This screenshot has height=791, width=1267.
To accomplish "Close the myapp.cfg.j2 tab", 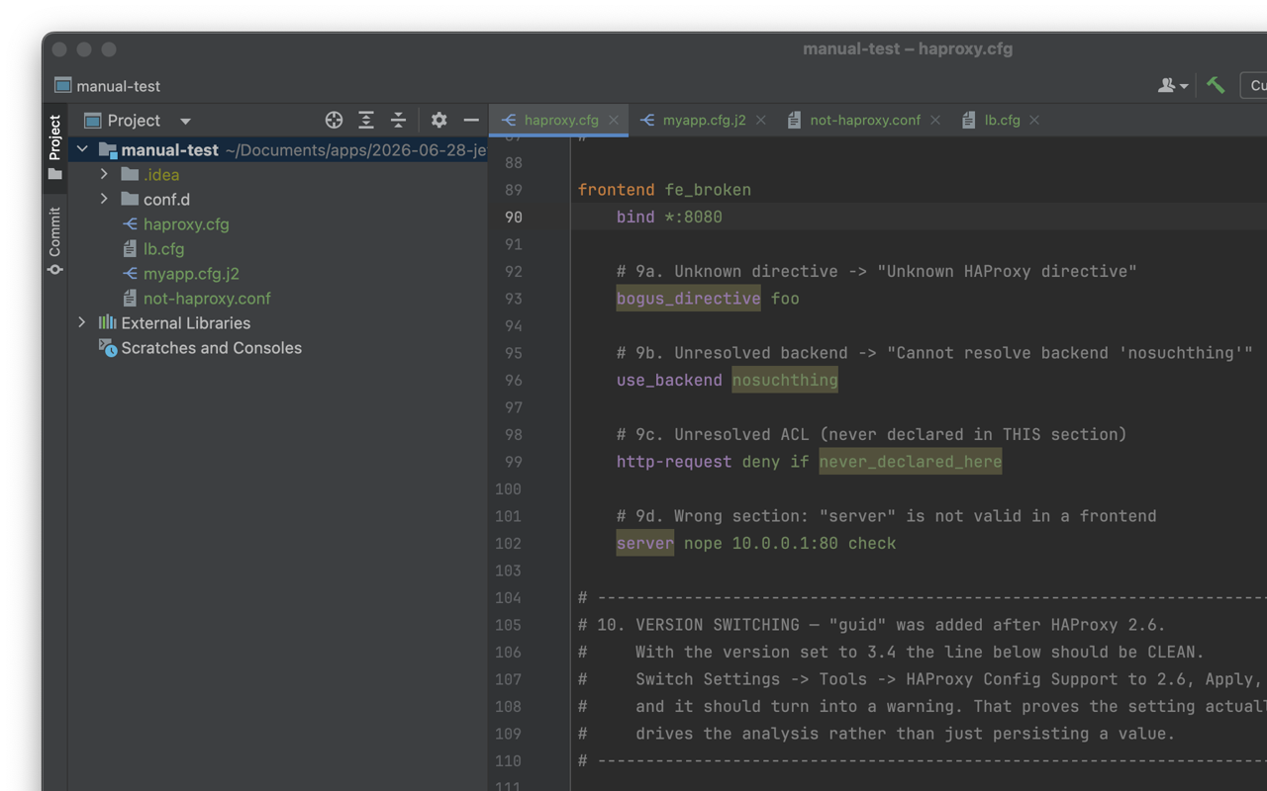I will coord(761,120).
